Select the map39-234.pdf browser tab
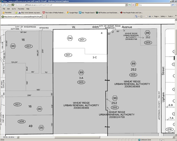Viewport: 177px width, 141px height. (x=22, y=17)
